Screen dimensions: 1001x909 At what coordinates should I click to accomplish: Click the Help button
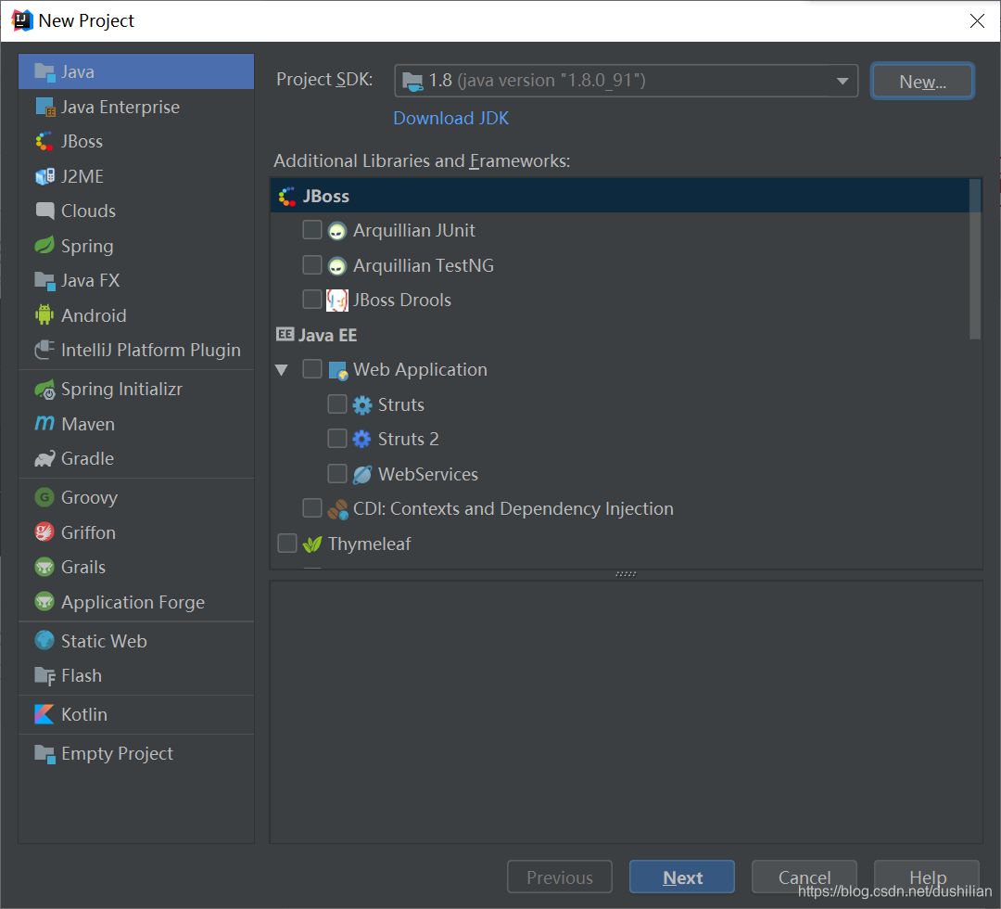[926, 877]
